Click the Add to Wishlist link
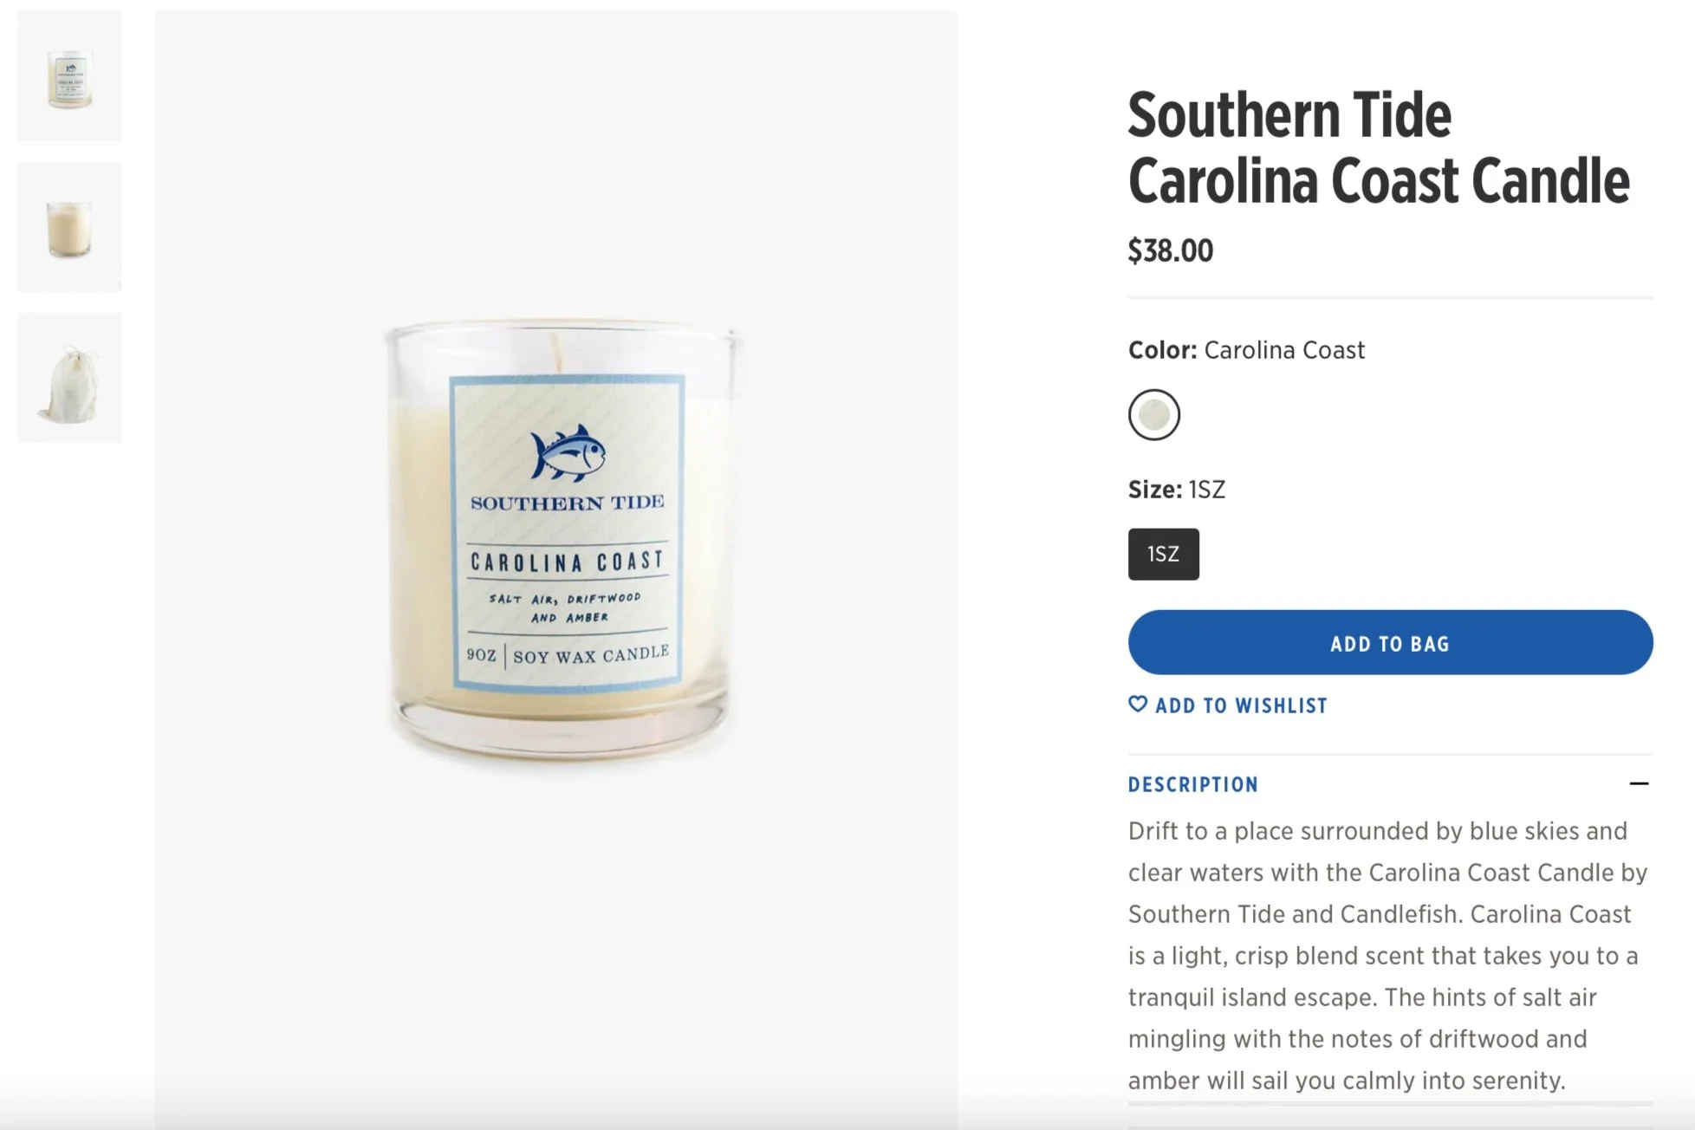 pyautogui.click(x=1229, y=705)
